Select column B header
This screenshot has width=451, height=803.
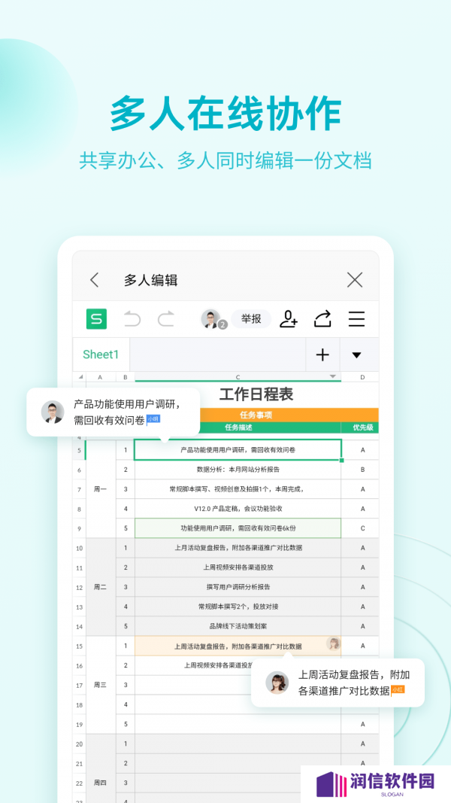pyautogui.click(x=126, y=377)
